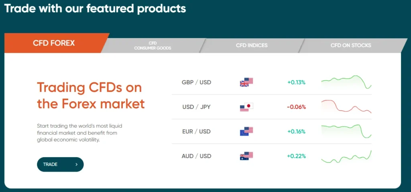411x192 pixels.
Task: Click the -0.06% change value
Action: tap(296, 107)
